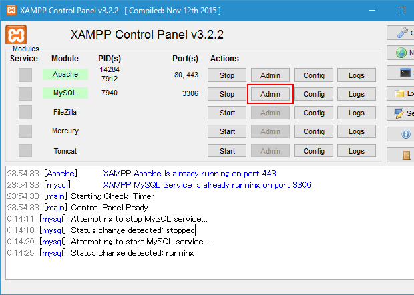Click the greyed-out Mercury Admin button
This screenshot has width=414, height=295.
pos(270,131)
